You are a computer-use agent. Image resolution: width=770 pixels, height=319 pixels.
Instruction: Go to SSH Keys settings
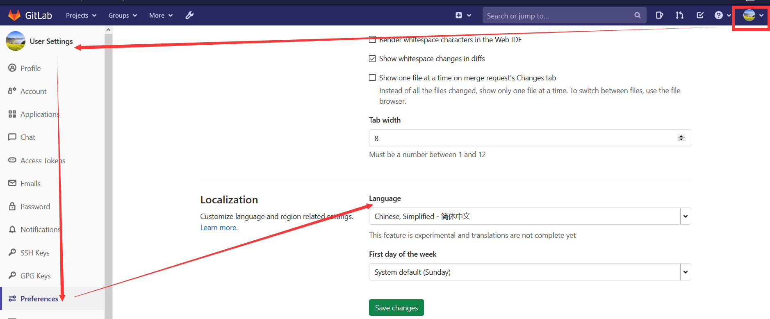point(35,253)
